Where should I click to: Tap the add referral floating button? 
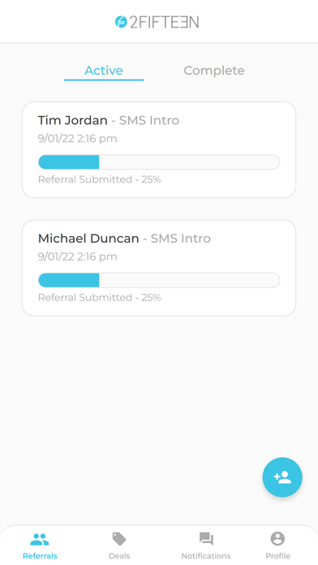(282, 477)
